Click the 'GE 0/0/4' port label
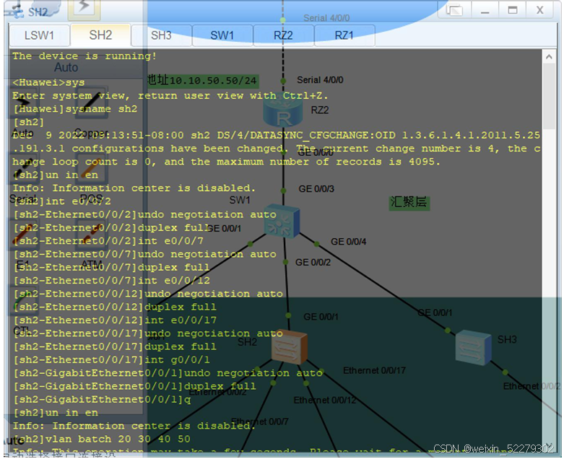Screen dimensions: 564x459 (348, 242)
